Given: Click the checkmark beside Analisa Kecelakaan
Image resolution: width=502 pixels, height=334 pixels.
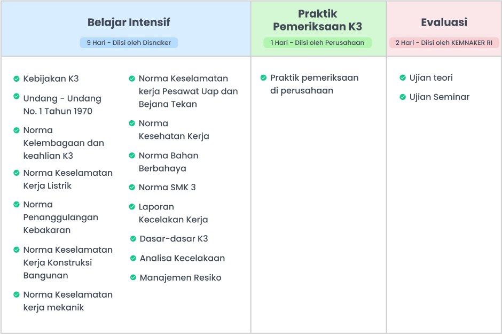Looking at the screenshot, I should [x=134, y=258].
